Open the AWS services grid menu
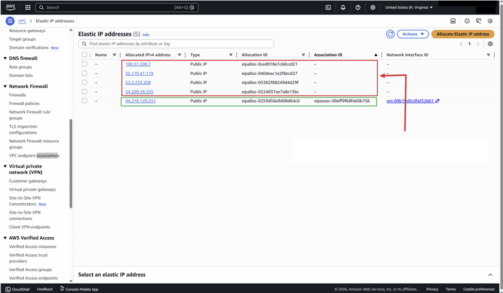503x293 pixels. 28,8
